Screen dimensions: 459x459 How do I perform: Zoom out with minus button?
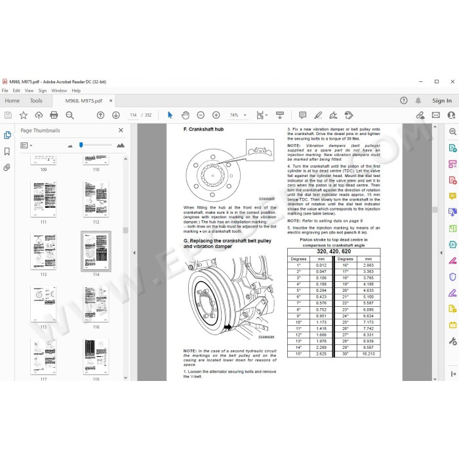click(x=201, y=115)
